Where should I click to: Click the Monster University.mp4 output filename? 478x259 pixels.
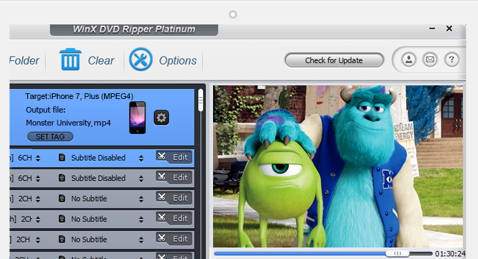pyautogui.click(x=68, y=123)
